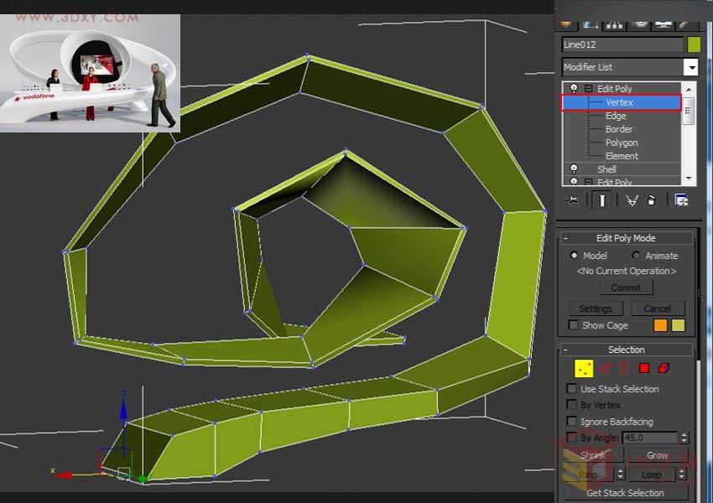713x503 pixels.
Task: Click the Grow selection button
Action: [657, 455]
